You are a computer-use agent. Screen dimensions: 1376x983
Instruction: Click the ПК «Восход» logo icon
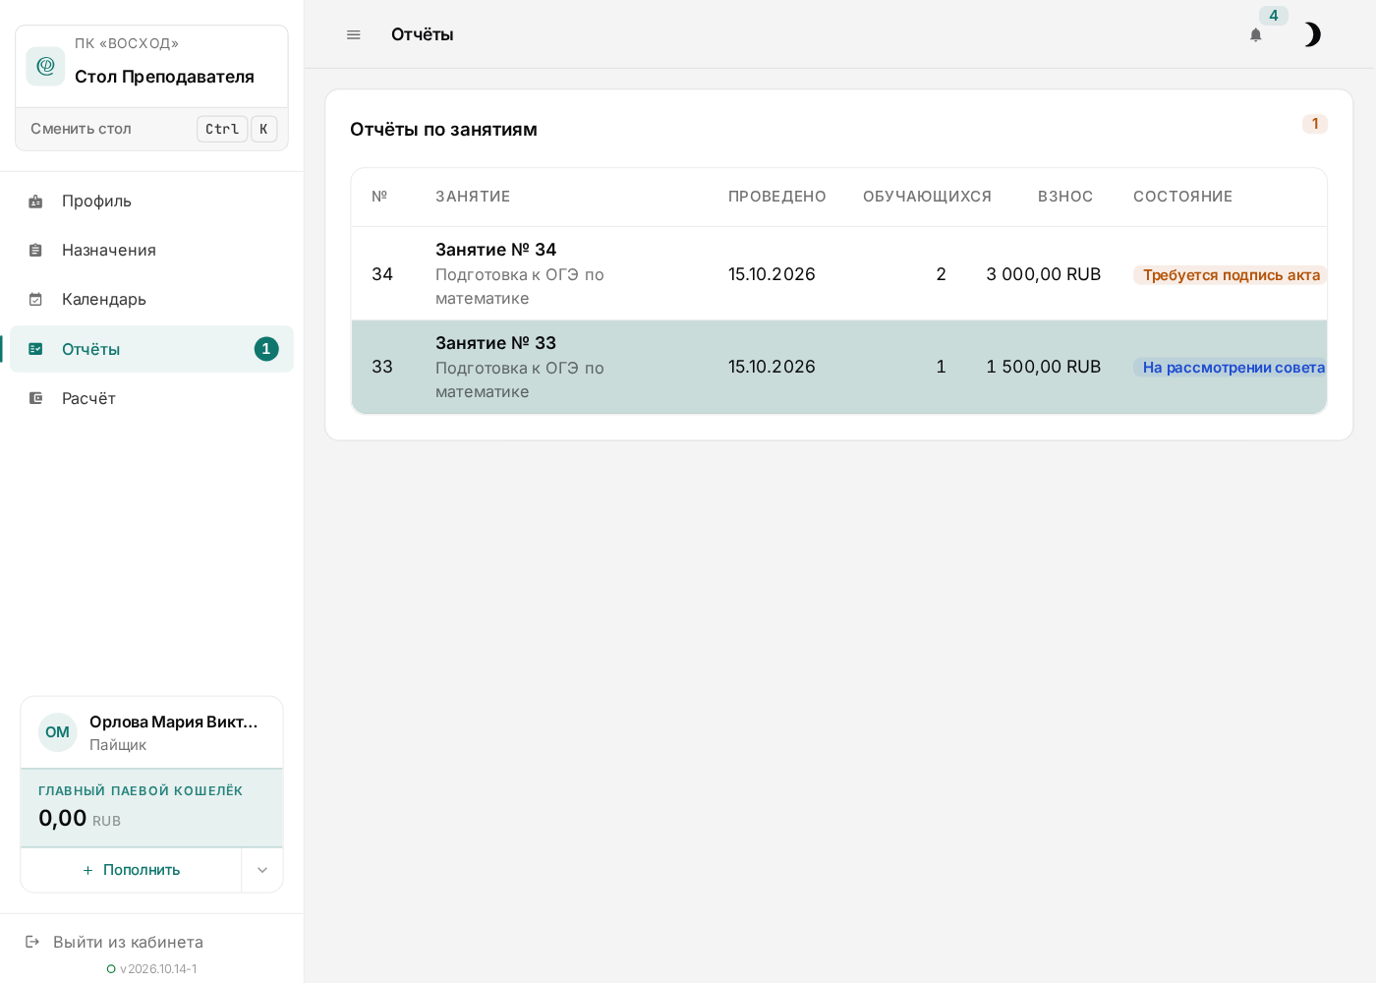45,66
